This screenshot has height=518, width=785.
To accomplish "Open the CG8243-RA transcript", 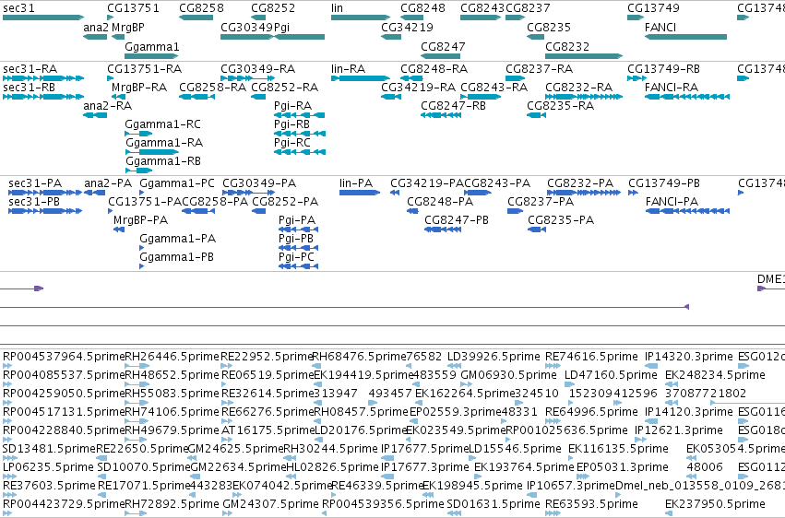I will [481, 97].
